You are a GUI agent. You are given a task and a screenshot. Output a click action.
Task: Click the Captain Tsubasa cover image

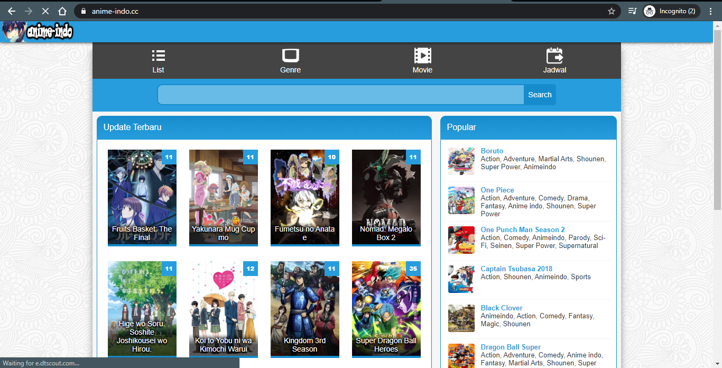coord(461,279)
